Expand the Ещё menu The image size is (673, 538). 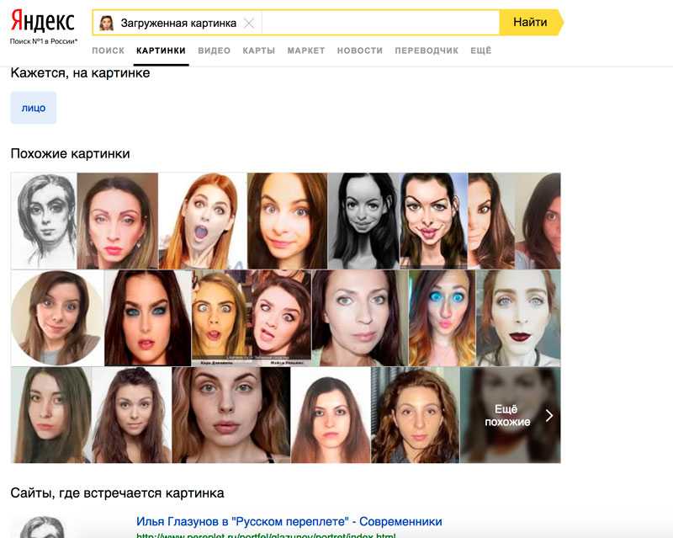480,51
